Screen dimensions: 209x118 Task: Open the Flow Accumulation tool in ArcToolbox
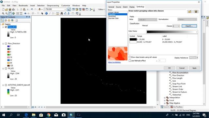[180, 73]
